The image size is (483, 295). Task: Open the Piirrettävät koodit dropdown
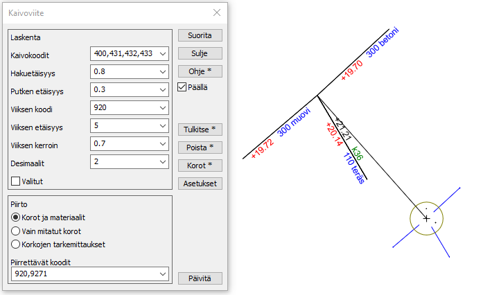162,275
